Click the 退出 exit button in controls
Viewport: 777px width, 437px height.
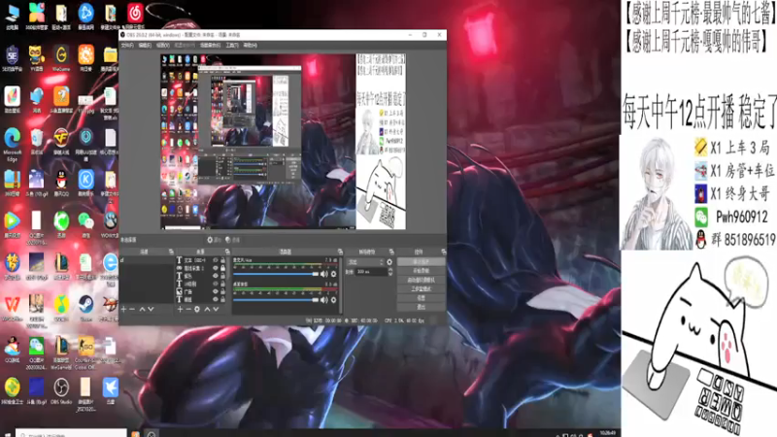point(422,307)
